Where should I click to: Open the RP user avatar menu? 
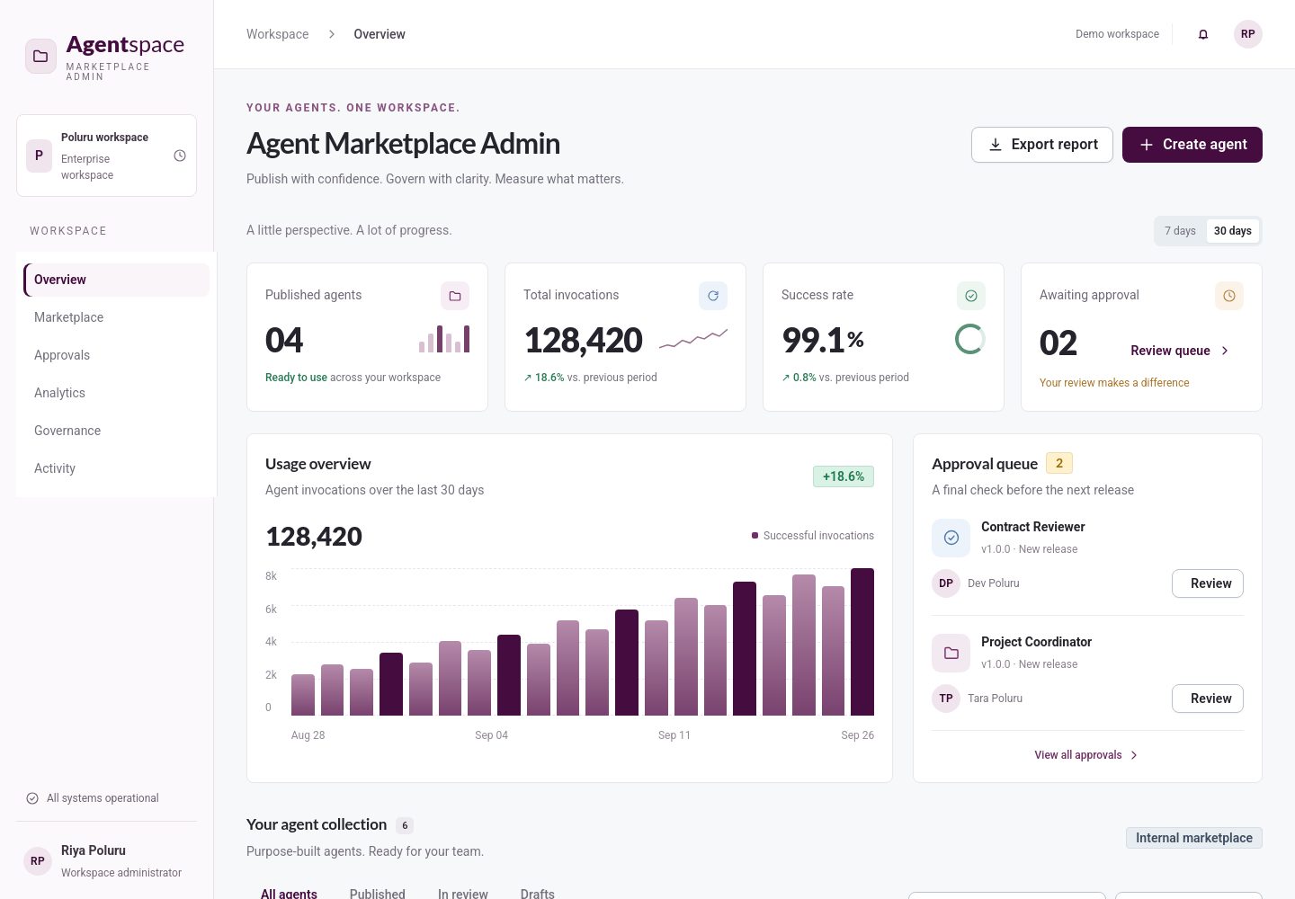[1248, 34]
